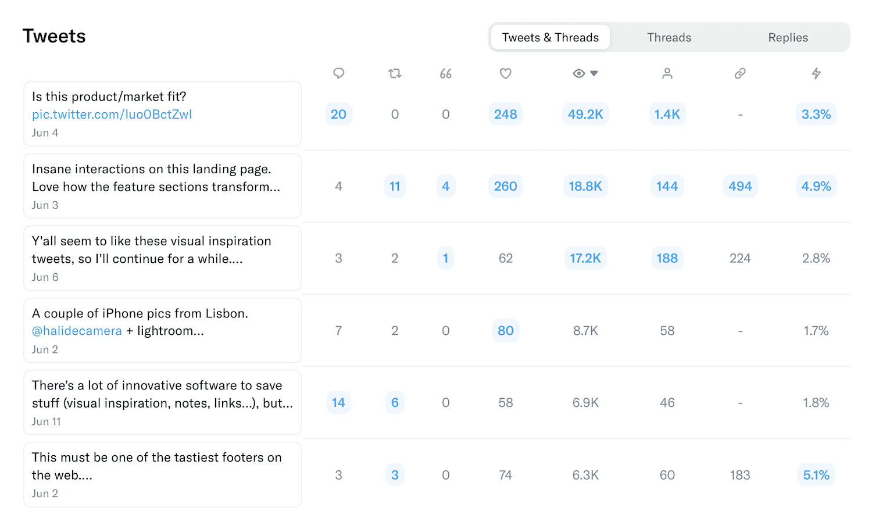Click the link clicks column icon
Viewport: 872px width, 529px height.
(x=740, y=73)
